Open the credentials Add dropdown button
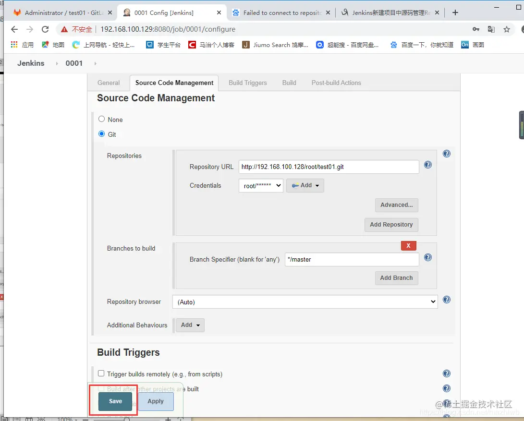 (x=305, y=185)
